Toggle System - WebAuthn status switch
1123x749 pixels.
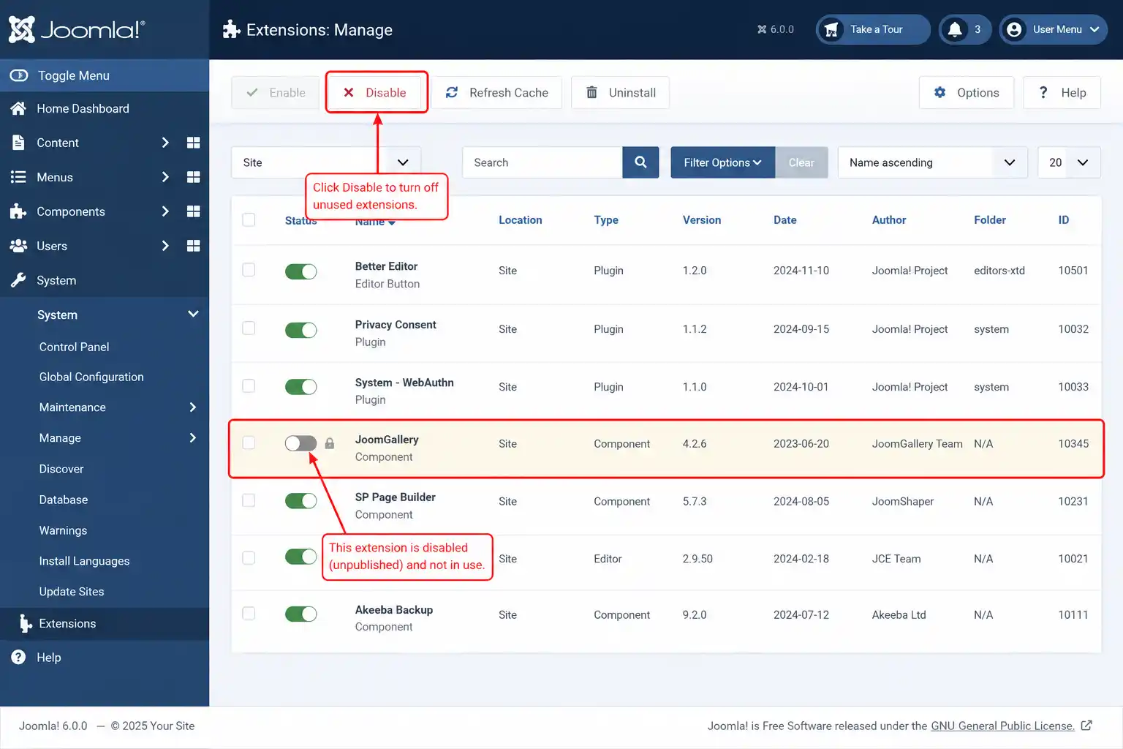click(x=300, y=386)
